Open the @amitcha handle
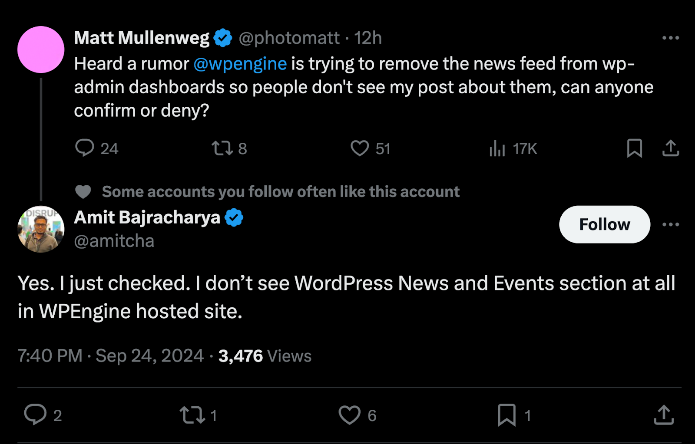This screenshot has width=695, height=444. pos(114,241)
